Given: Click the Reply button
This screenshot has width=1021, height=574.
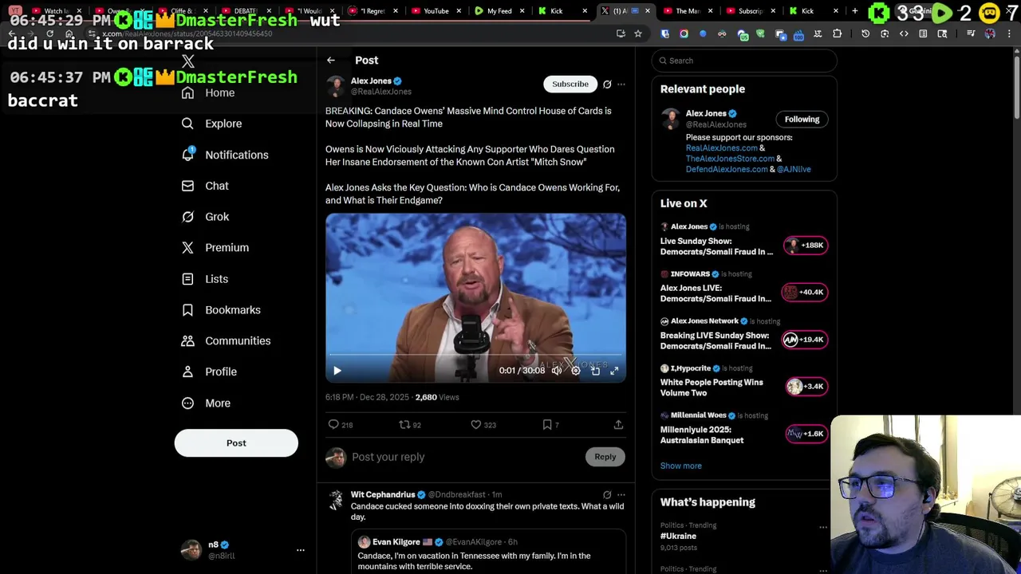Looking at the screenshot, I should 605,457.
